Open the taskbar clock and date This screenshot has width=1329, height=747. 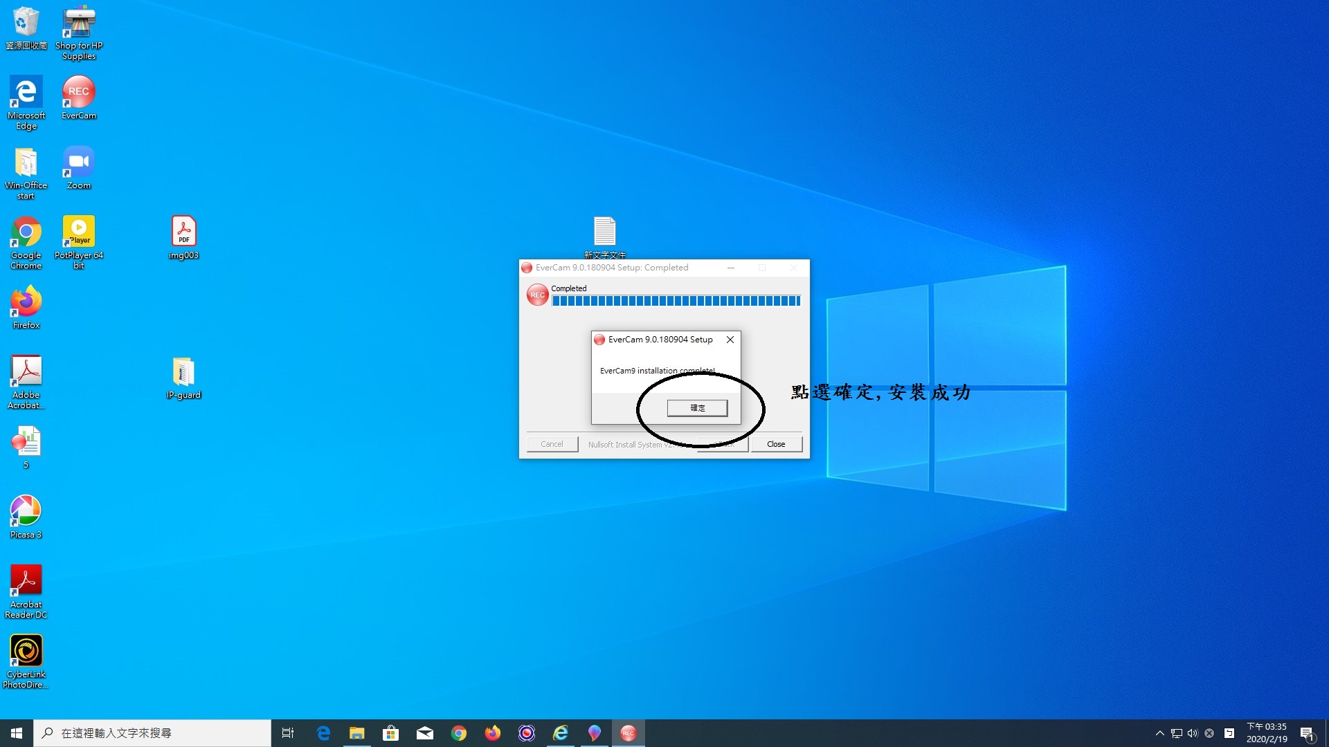(x=1267, y=733)
